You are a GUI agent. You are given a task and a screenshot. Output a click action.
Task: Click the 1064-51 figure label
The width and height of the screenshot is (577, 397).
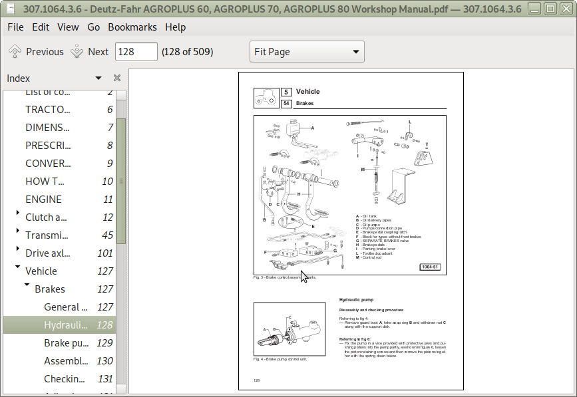pyautogui.click(x=430, y=267)
